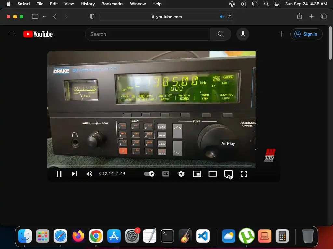Click the page vertical scrollbar
The height and width of the screenshot is (249, 333).
[x=330, y=43]
